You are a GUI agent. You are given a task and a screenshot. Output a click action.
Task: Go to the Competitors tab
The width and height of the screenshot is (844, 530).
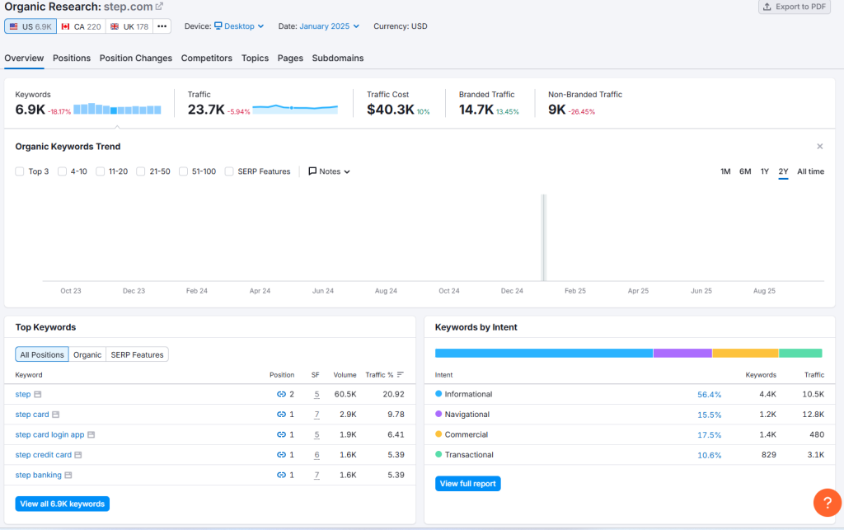207,59
